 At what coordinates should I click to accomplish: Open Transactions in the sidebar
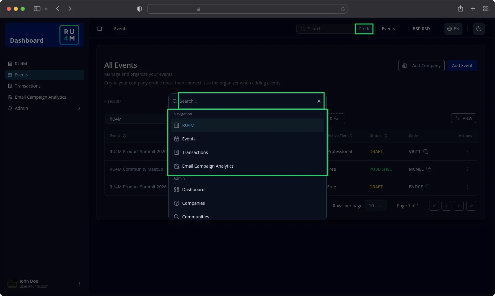pyautogui.click(x=45, y=86)
